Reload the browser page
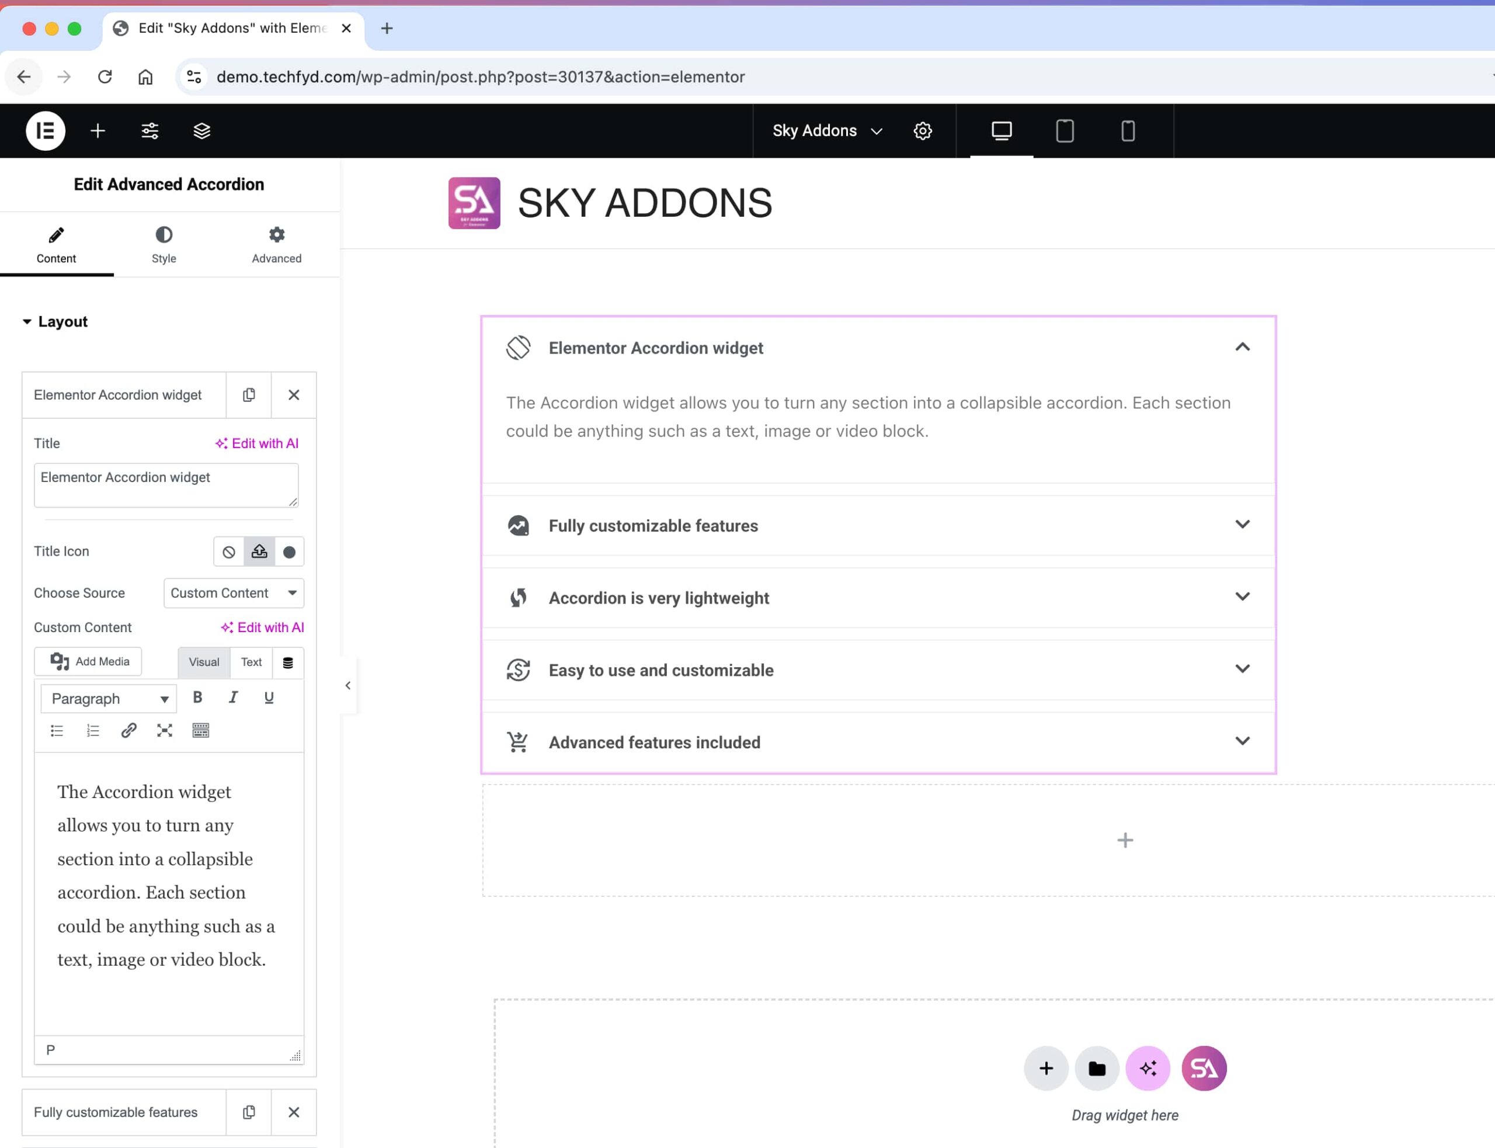The height and width of the screenshot is (1148, 1495). 105,77
